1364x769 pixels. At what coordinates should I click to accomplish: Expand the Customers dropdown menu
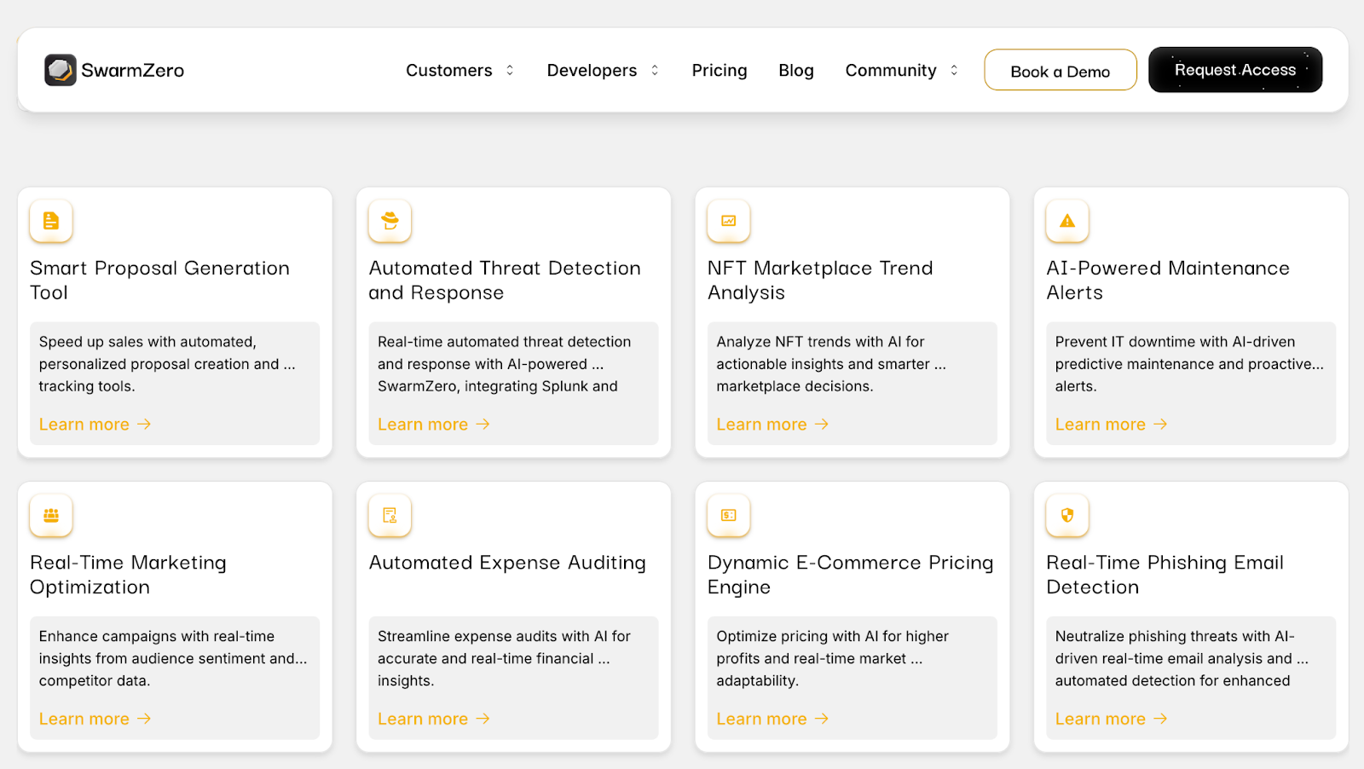pos(459,70)
